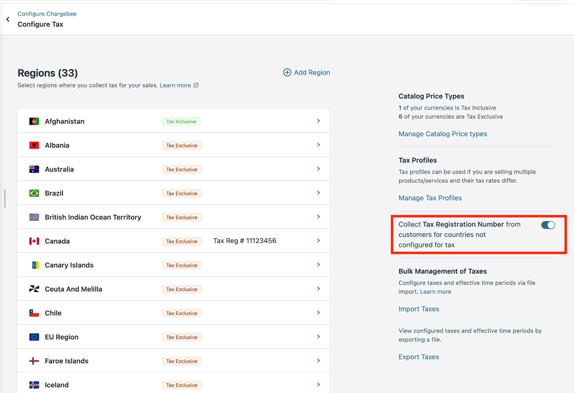
Task: Click the left edge scrollbar handle
Action: pyautogui.click(x=5, y=198)
